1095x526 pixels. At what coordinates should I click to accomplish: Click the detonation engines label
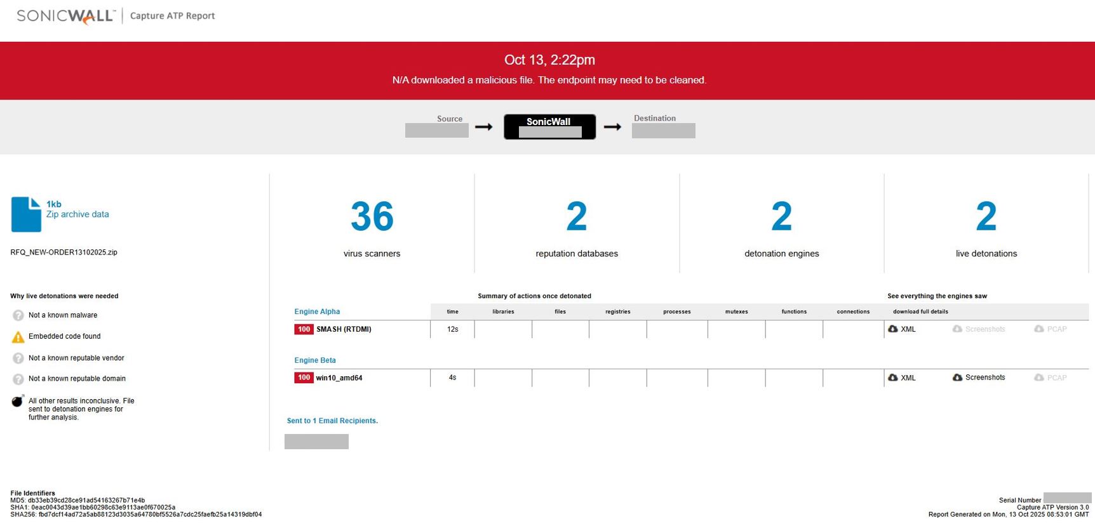(782, 254)
